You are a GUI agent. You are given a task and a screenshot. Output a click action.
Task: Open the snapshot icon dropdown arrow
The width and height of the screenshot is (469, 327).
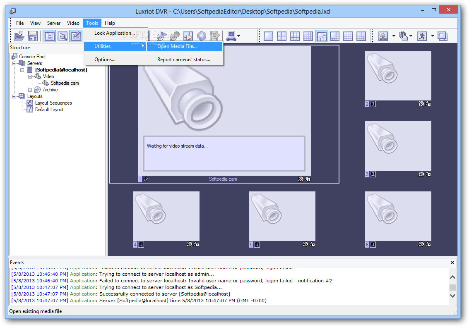pyautogui.click(x=394, y=36)
